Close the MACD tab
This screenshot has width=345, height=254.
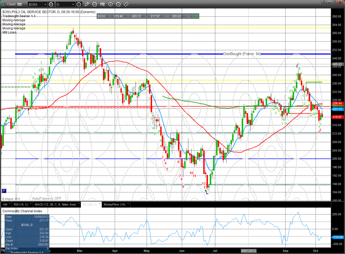click(x=78, y=204)
